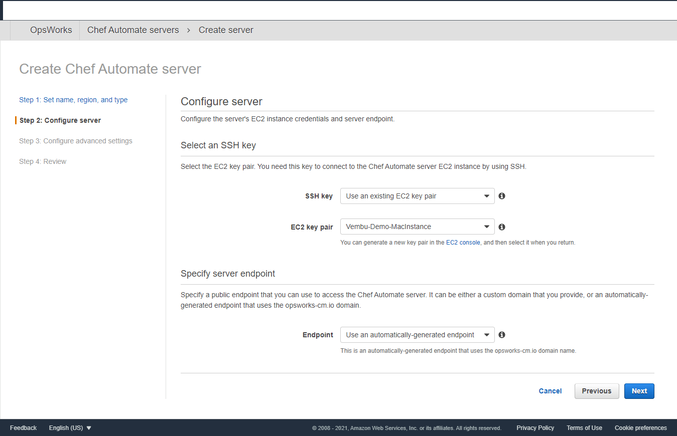This screenshot has height=436, width=677.
Task: Open the Endpoint dropdown
Action: click(x=418, y=335)
